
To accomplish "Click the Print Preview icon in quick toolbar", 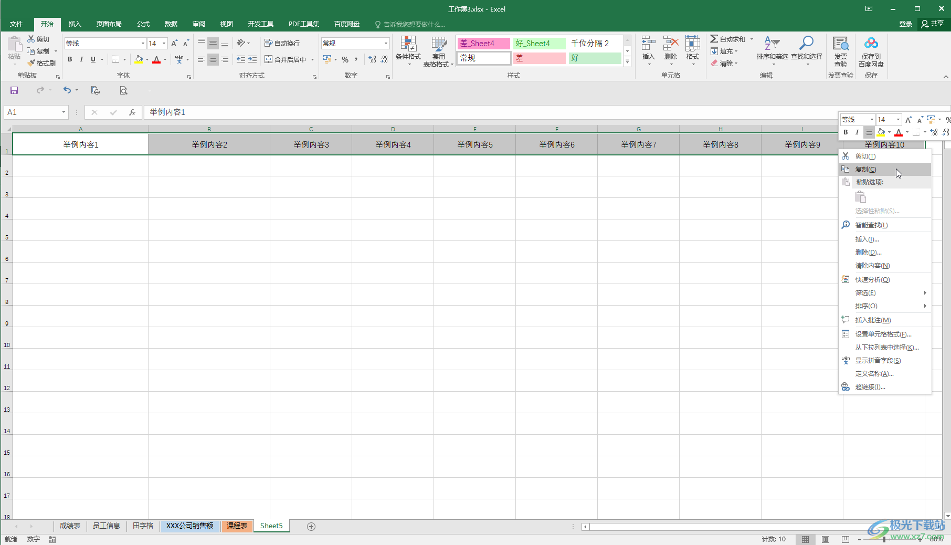I will [123, 90].
